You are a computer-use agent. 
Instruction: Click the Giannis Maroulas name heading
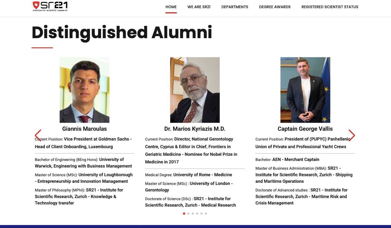click(x=84, y=129)
